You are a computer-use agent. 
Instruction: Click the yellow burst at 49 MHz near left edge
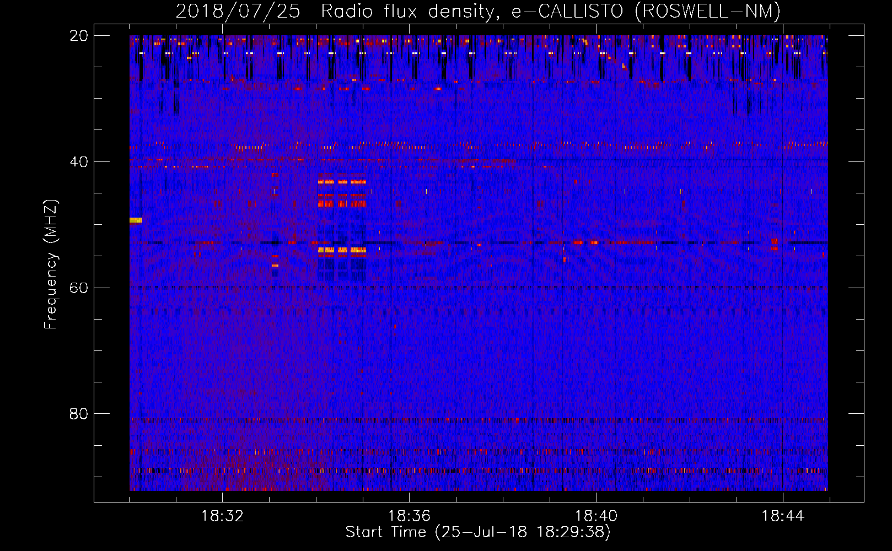tap(136, 220)
